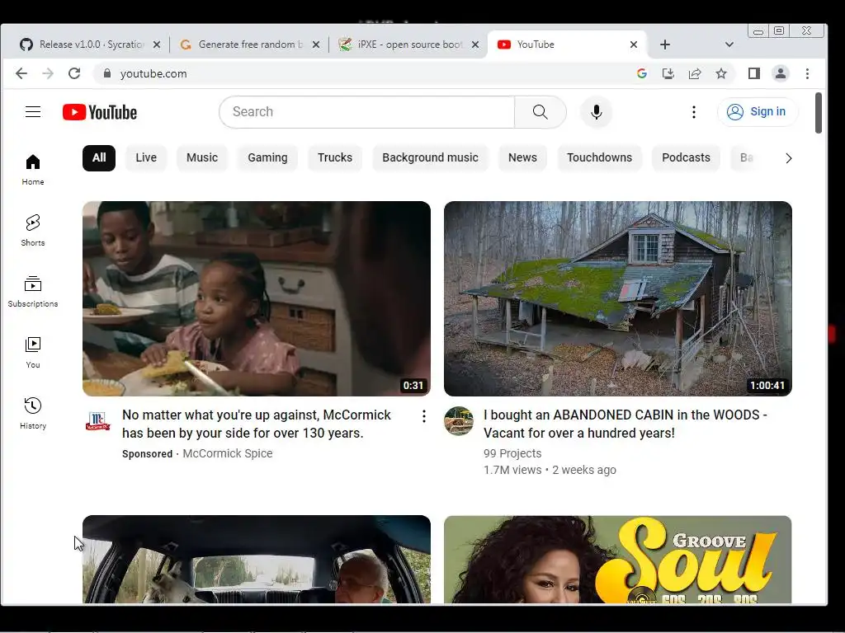Click the Google icon in address bar
Screen dimensions: 845x633
point(641,73)
